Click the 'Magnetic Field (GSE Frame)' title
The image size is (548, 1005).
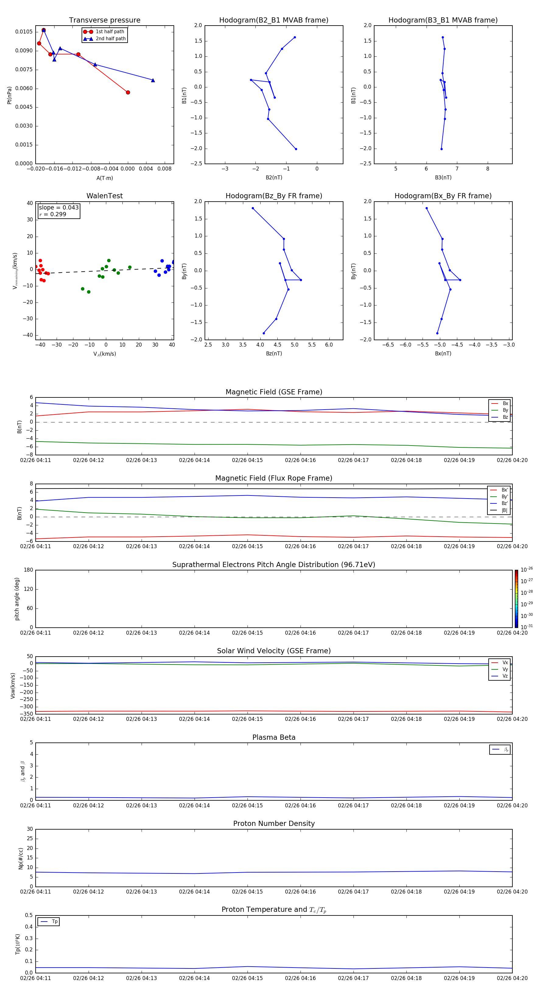point(274,392)
